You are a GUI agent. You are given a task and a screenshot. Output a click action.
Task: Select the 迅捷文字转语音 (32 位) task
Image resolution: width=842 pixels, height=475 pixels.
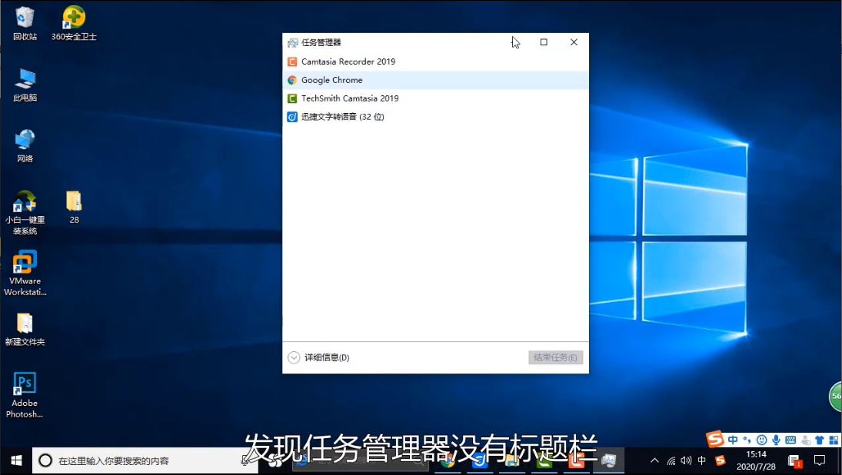(342, 117)
